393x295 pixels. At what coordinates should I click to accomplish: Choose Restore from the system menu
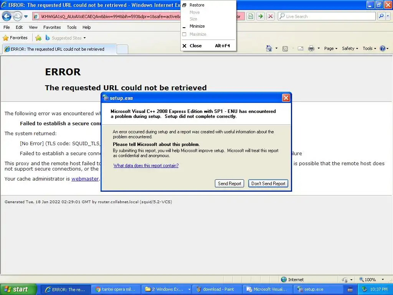tap(208, 5)
